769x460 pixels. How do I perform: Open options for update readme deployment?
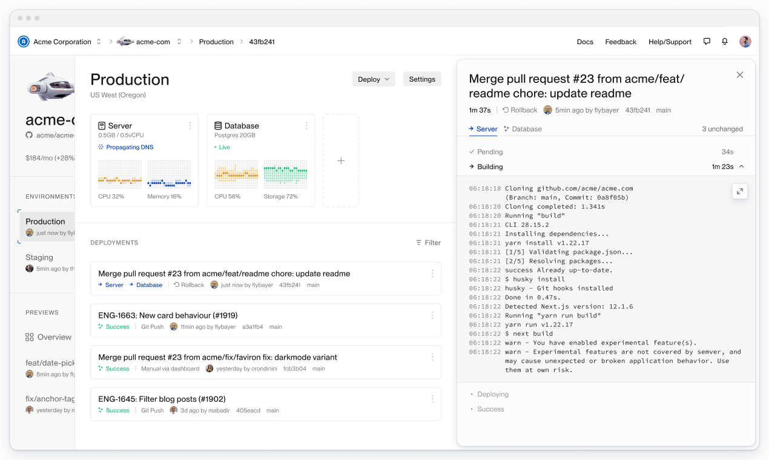click(x=432, y=274)
